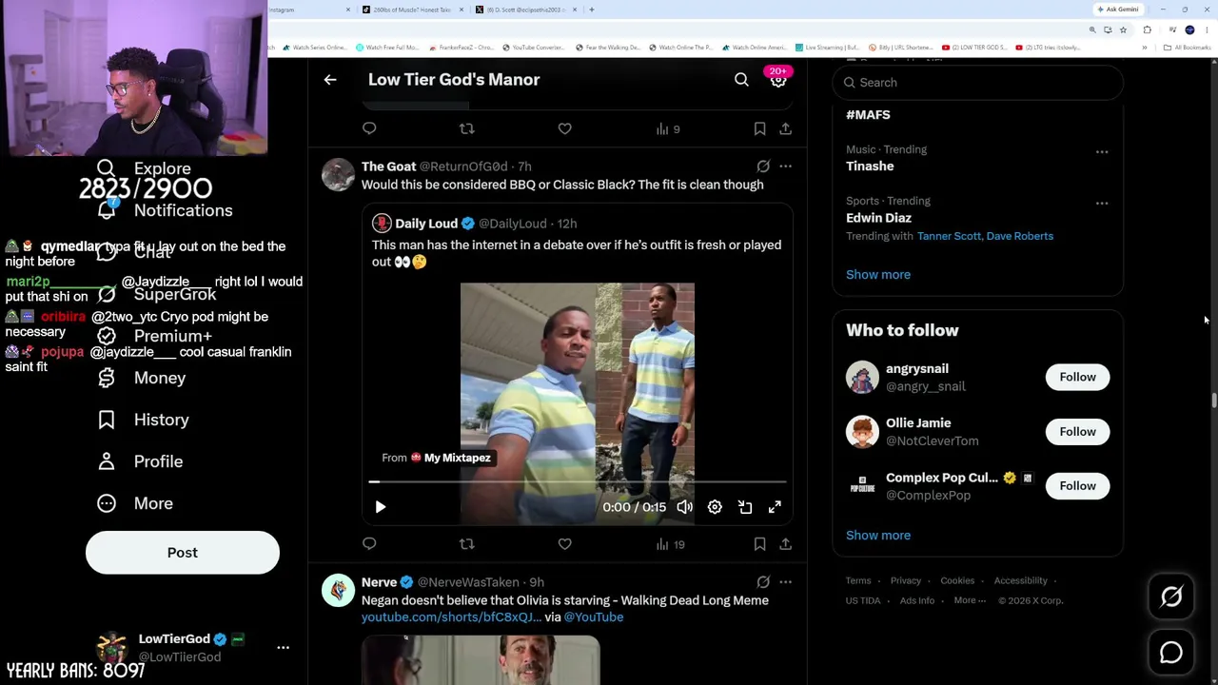Follow Ollie Jamie
The image size is (1218, 685).
pos(1077,432)
